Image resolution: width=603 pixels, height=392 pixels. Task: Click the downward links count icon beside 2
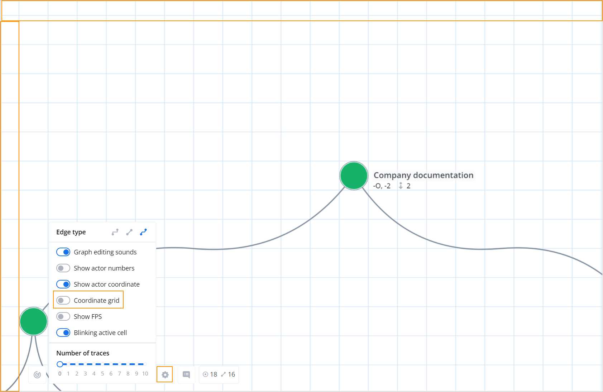pyautogui.click(x=401, y=186)
